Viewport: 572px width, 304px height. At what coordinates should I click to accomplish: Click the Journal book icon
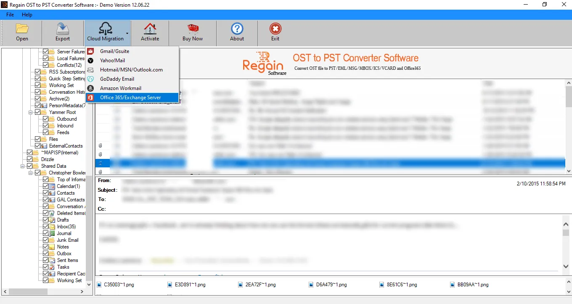pyautogui.click(x=52, y=233)
